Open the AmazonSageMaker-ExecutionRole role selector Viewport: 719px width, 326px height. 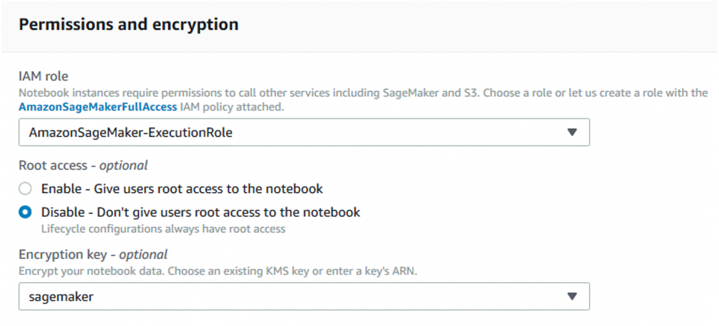tap(304, 132)
